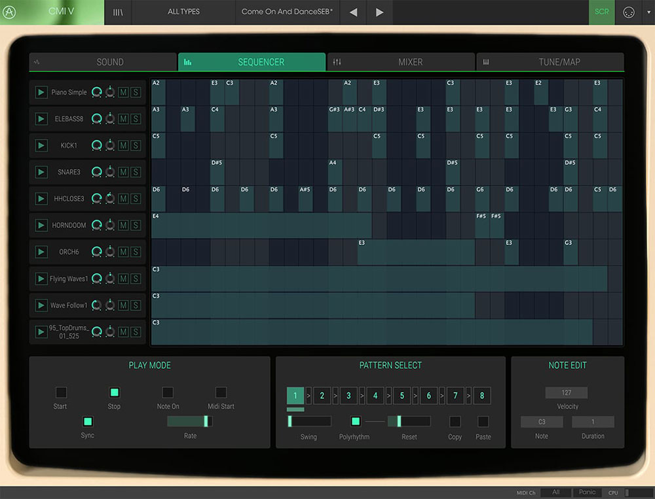Click the HORNDOOM track play icon

41,225
